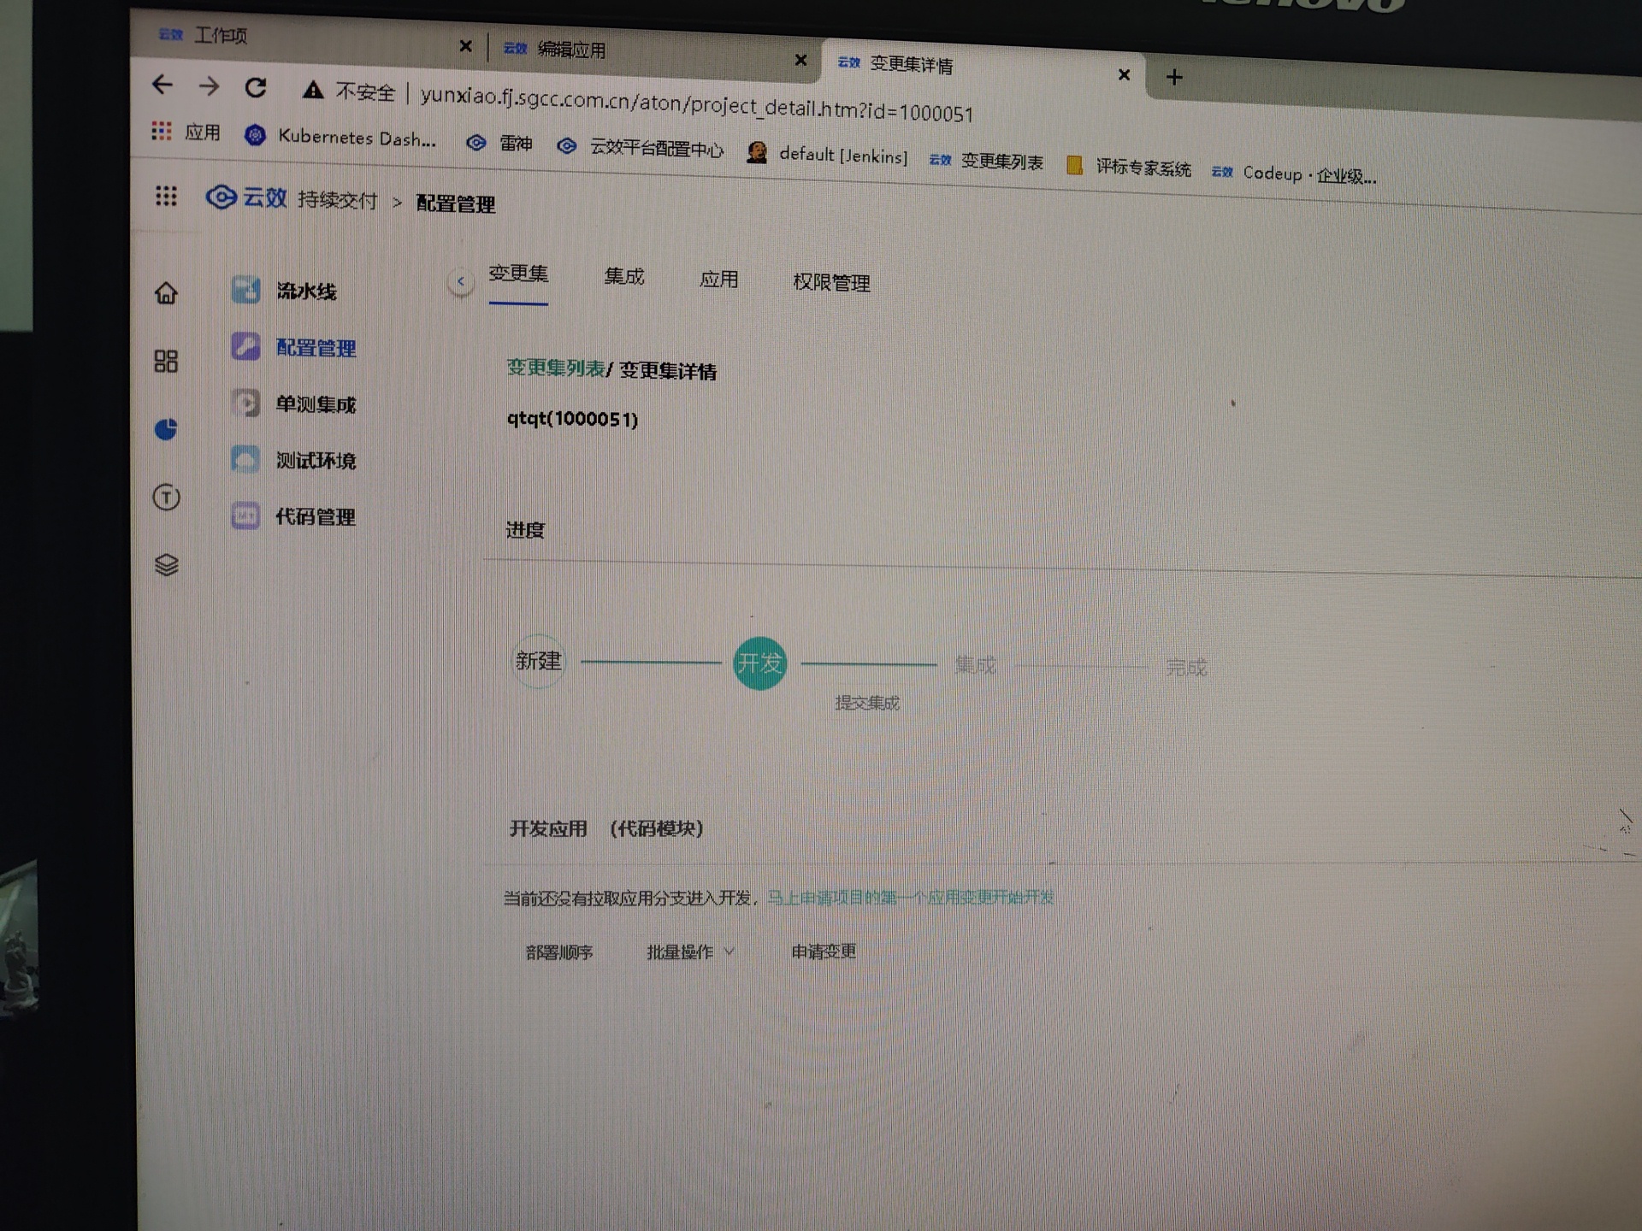Open the stacked layers sidebar icon
The width and height of the screenshot is (1642, 1231).
(166, 565)
